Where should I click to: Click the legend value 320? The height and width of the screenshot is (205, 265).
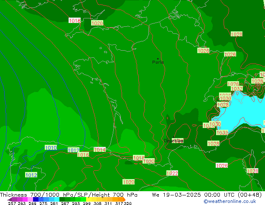pyautogui.click(x=127, y=203)
